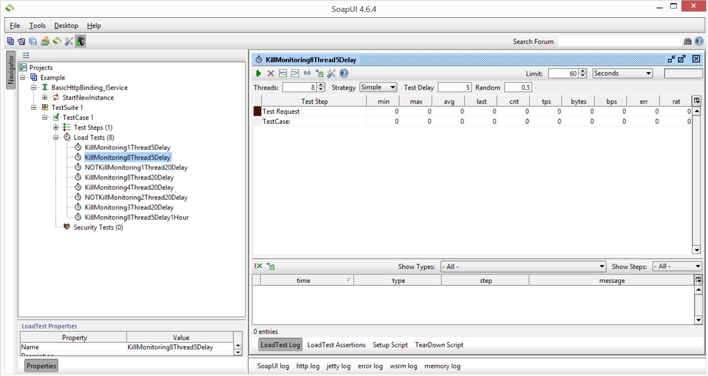Image resolution: width=708 pixels, height=376 pixels.
Task: Minimize the KillMonitoring8Thread5Delay inner window
Action: point(672,59)
